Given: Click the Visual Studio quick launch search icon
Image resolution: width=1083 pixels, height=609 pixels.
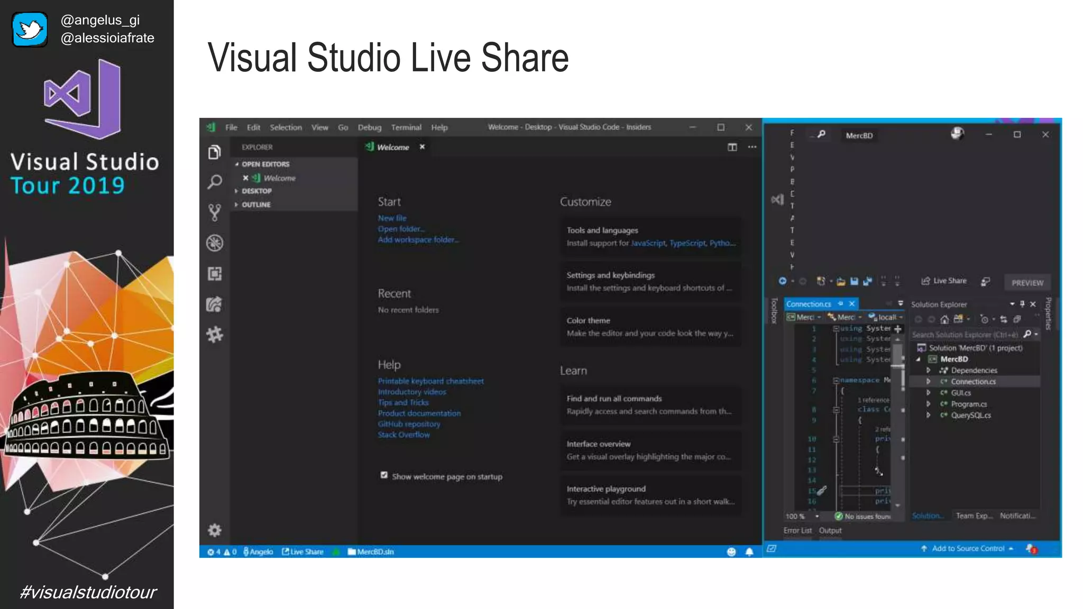Looking at the screenshot, I should click(821, 134).
